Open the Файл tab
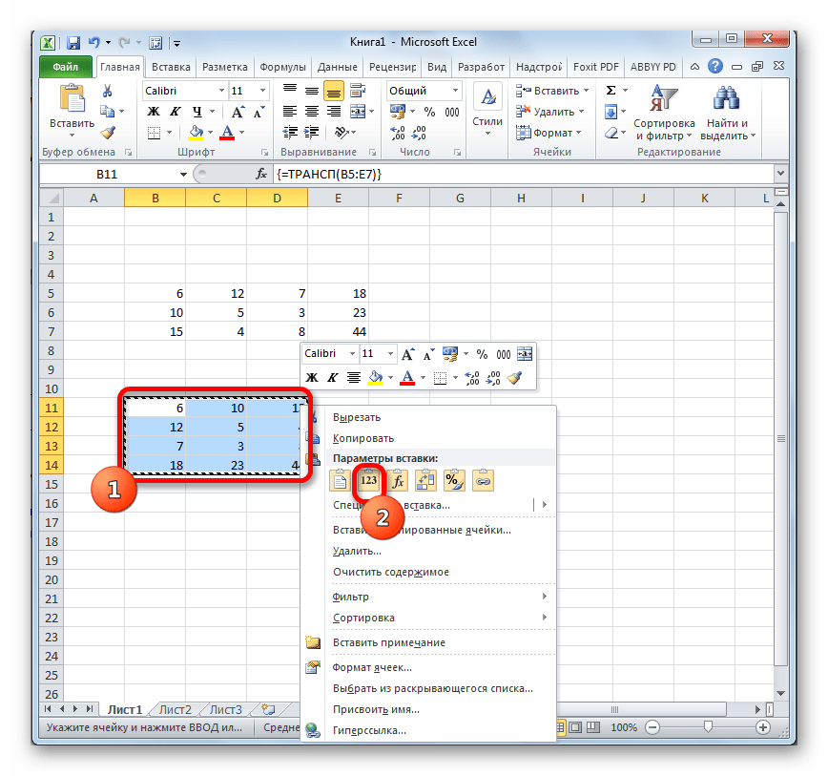828x776 pixels. (x=66, y=67)
